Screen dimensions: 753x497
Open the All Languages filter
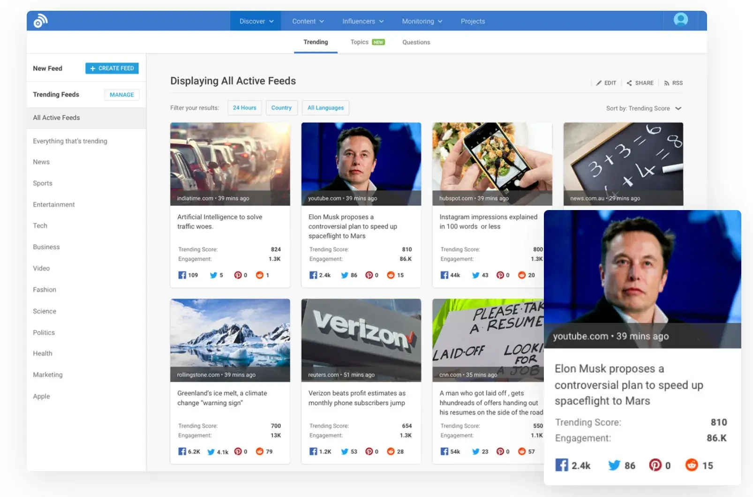[x=325, y=108]
